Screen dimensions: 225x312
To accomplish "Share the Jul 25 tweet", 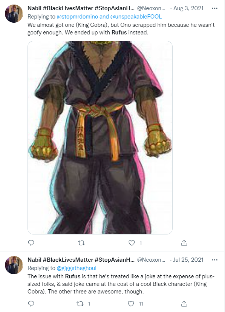I will (x=184, y=304).
